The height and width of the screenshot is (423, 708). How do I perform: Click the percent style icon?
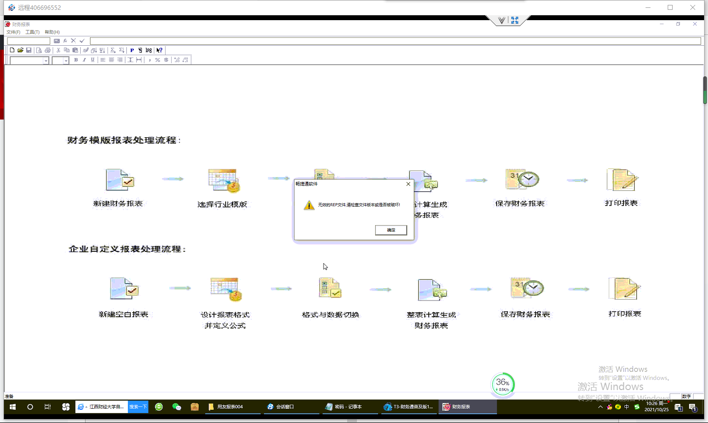point(157,60)
